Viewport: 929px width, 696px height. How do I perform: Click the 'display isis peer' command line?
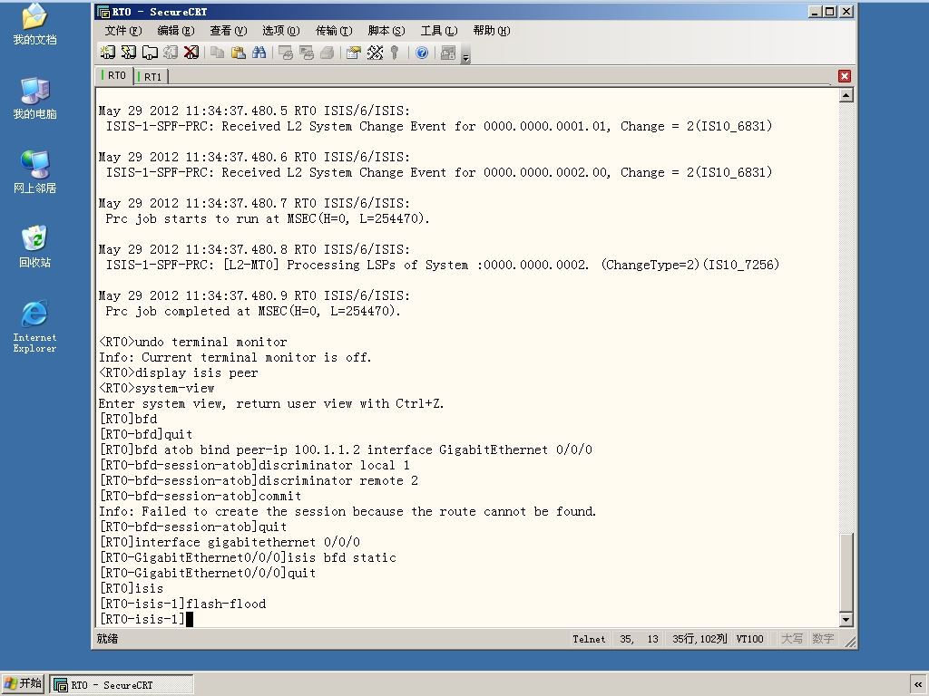coord(179,372)
